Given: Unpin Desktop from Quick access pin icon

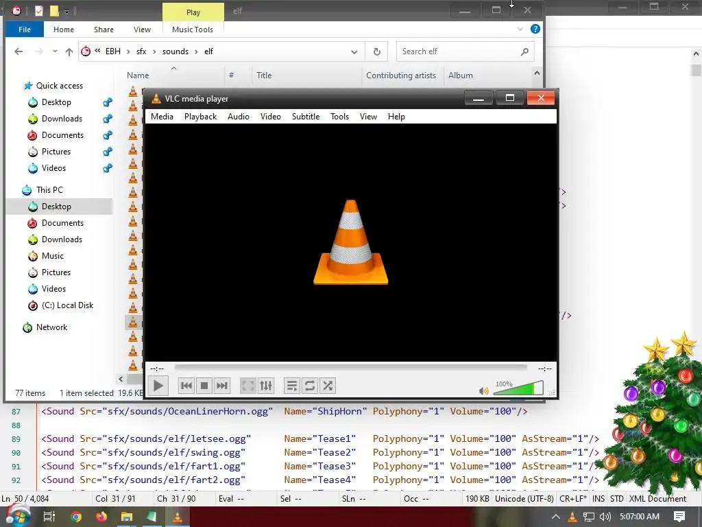Looking at the screenshot, I should coord(108,103).
